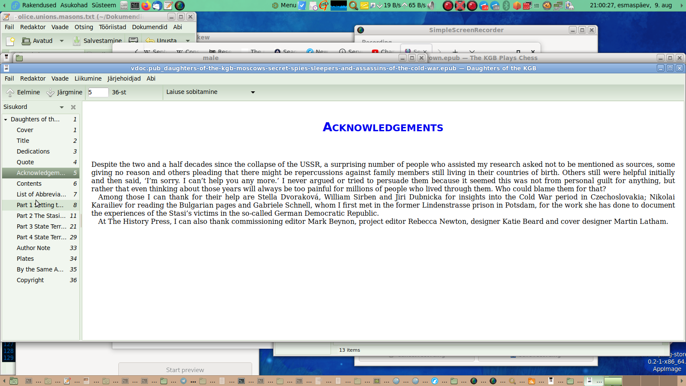Viewport: 686px width, 386px height.
Task: Click the Bluetooth tray icon
Action: pyautogui.click(x=506, y=6)
